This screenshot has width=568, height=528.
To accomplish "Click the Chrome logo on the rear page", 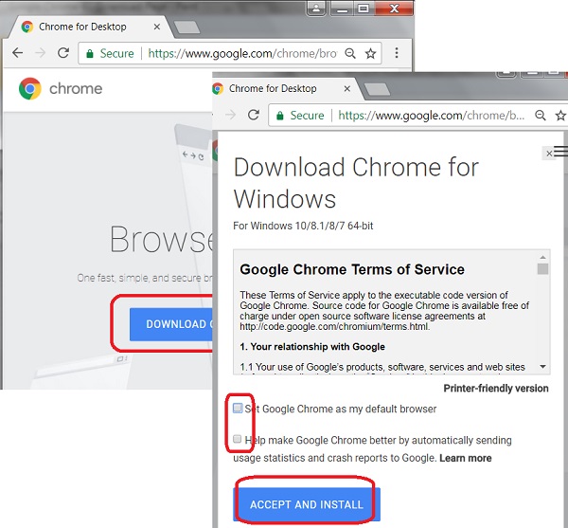I will point(29,88).
